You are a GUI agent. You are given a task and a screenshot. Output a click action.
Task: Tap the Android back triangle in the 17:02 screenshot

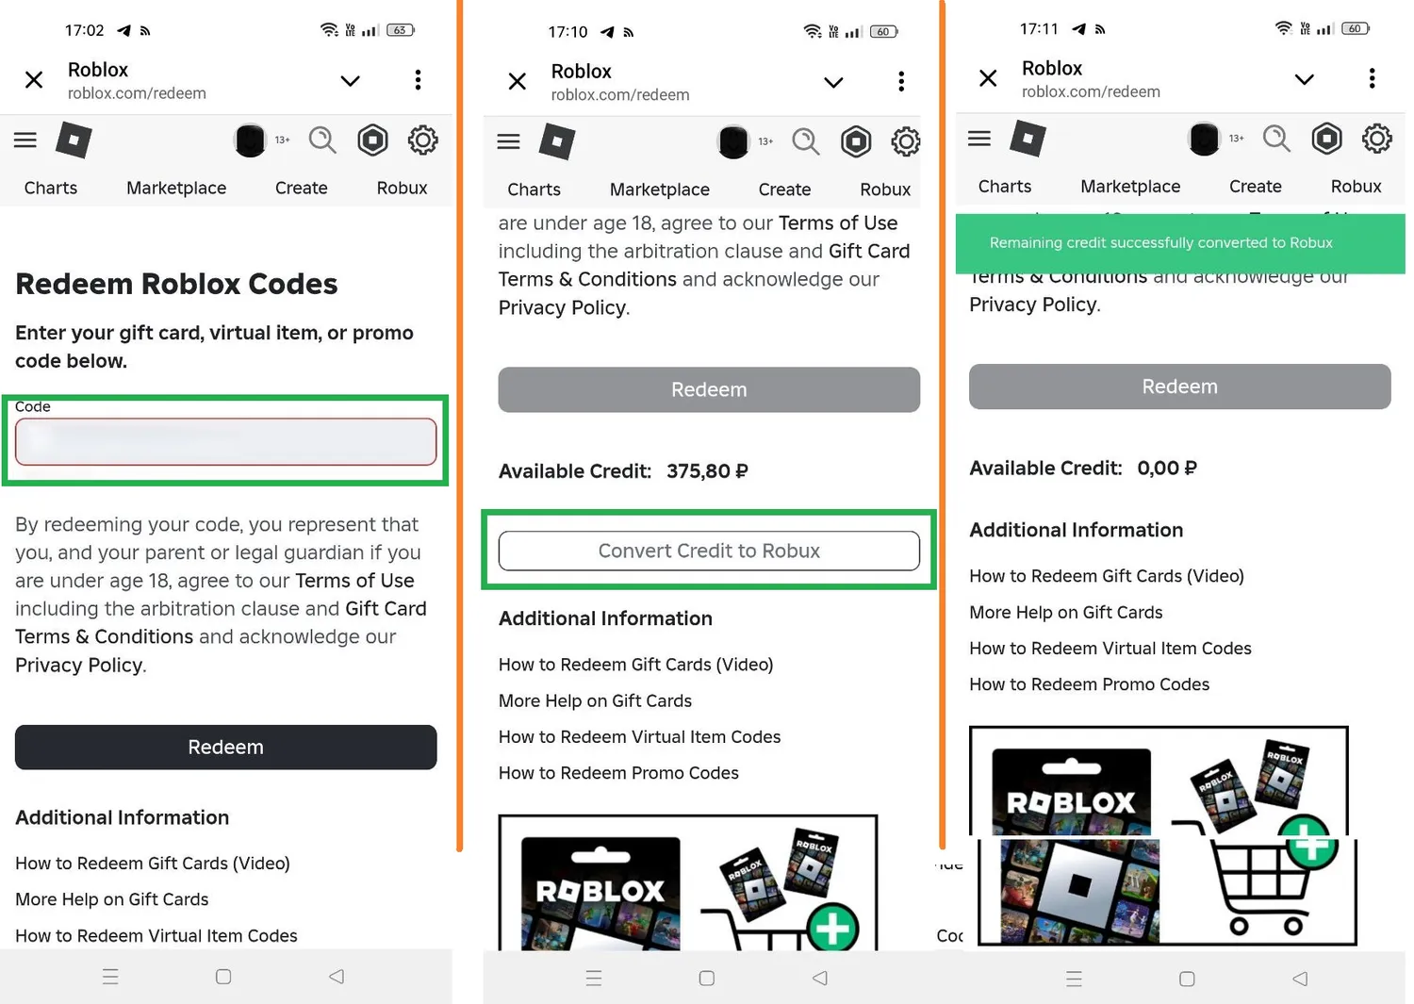click(337, 977)
